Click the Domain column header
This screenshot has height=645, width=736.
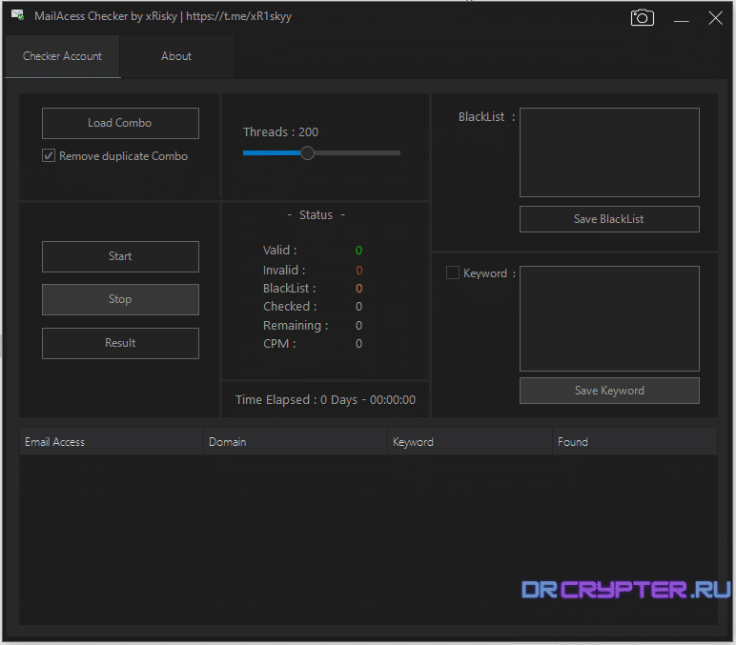point(296,442)
